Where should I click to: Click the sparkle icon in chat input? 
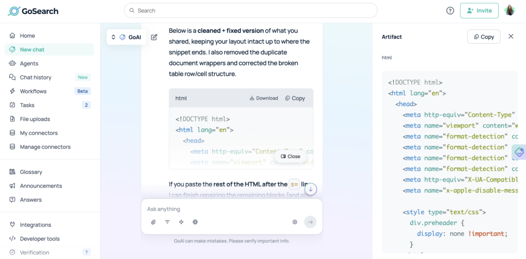point(181,222)
